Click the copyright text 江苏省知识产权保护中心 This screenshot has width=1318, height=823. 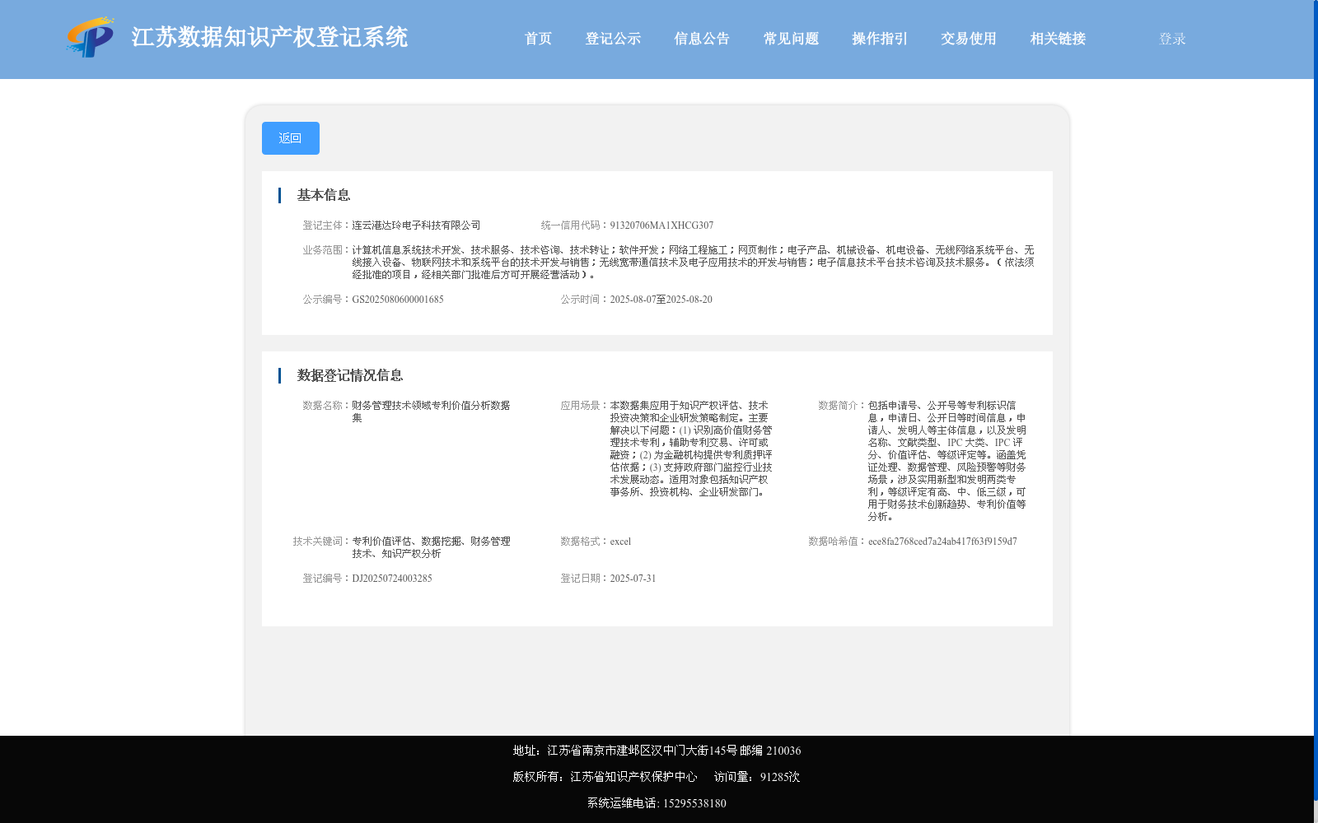[633, 777]
